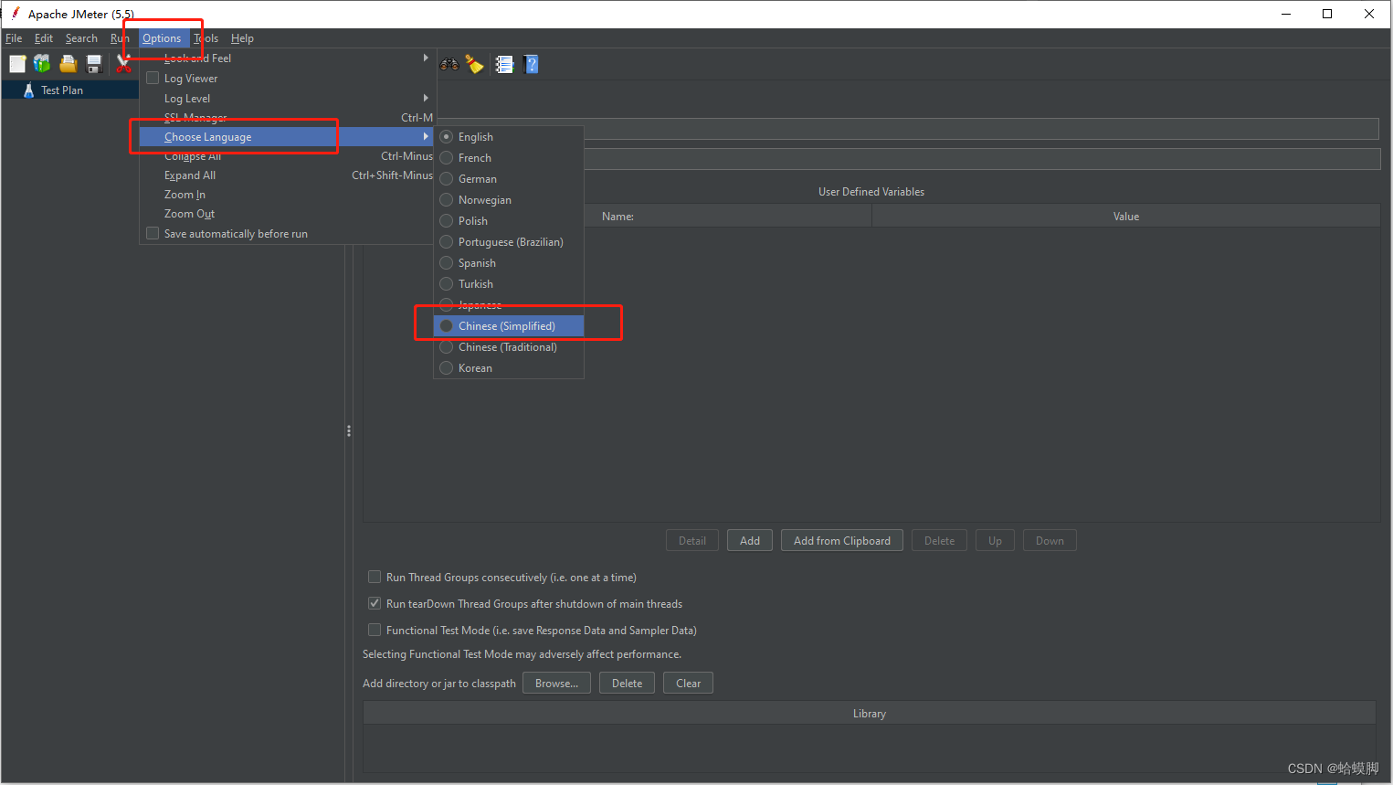This screenshot has height=785, width=1393.
Task: Open the Edit menu
Action: (44, 38)
